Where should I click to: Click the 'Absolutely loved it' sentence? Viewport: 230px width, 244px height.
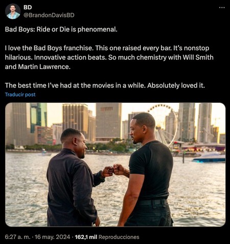pos(176,85)
